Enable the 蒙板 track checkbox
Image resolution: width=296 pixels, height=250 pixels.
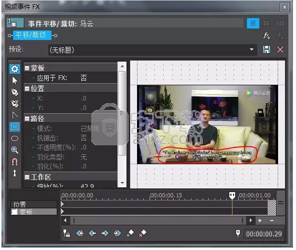coord(14,212)
